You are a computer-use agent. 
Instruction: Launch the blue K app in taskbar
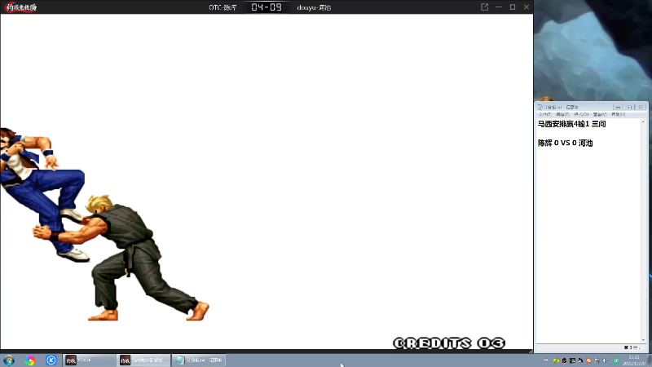click(x=51, y=360)
